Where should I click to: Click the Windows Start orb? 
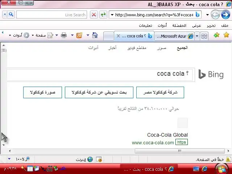pos(221,169)
